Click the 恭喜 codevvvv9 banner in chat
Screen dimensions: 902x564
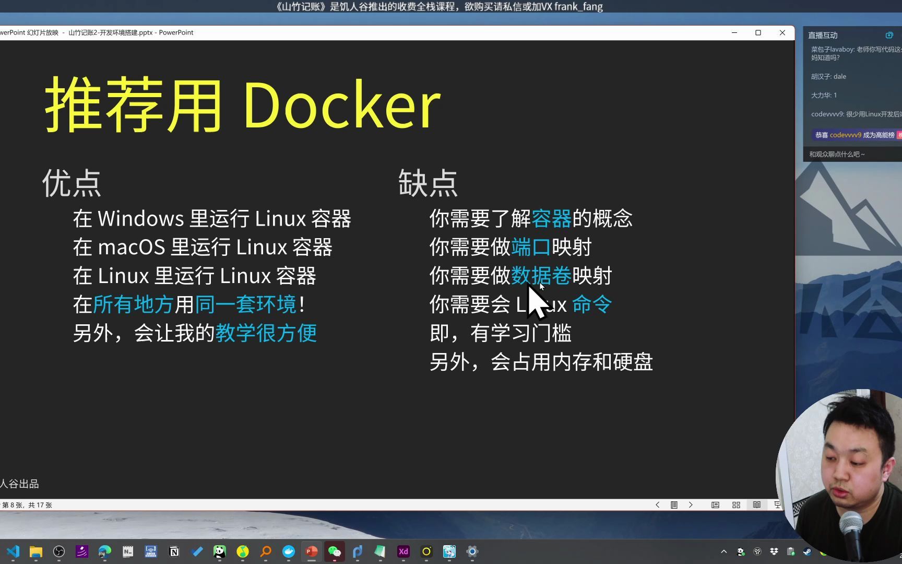tap(857, 135)
